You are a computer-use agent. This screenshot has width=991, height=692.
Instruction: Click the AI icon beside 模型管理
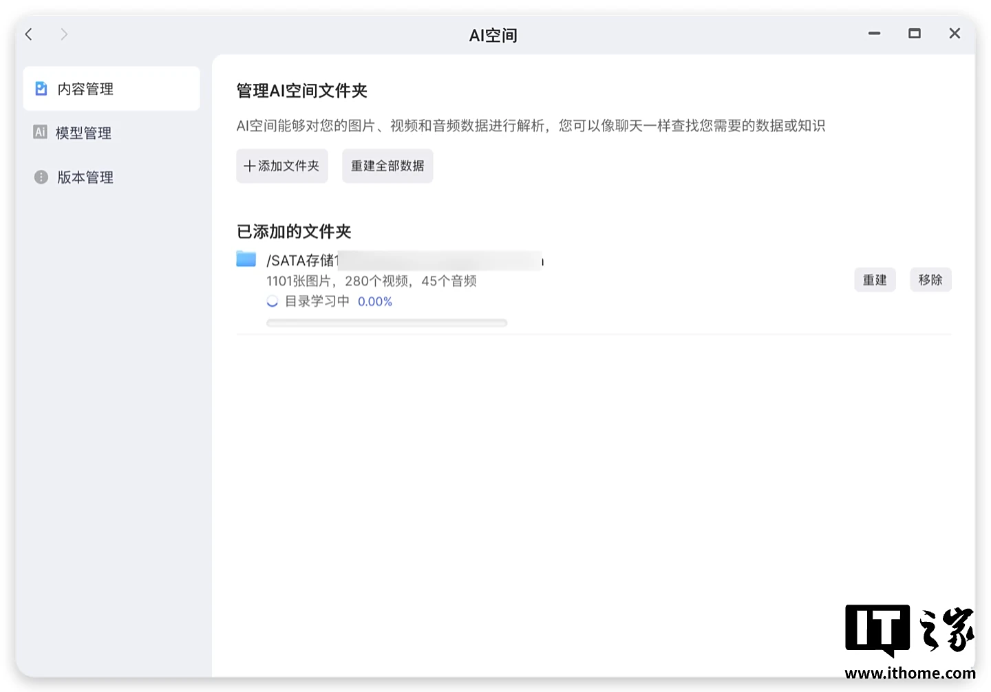pyautogui.click(x=41, y=132)
